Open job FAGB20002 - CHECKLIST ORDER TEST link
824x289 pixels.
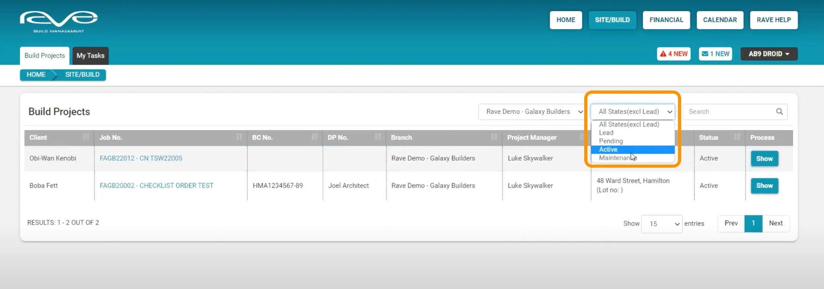(x=157, y=186)
